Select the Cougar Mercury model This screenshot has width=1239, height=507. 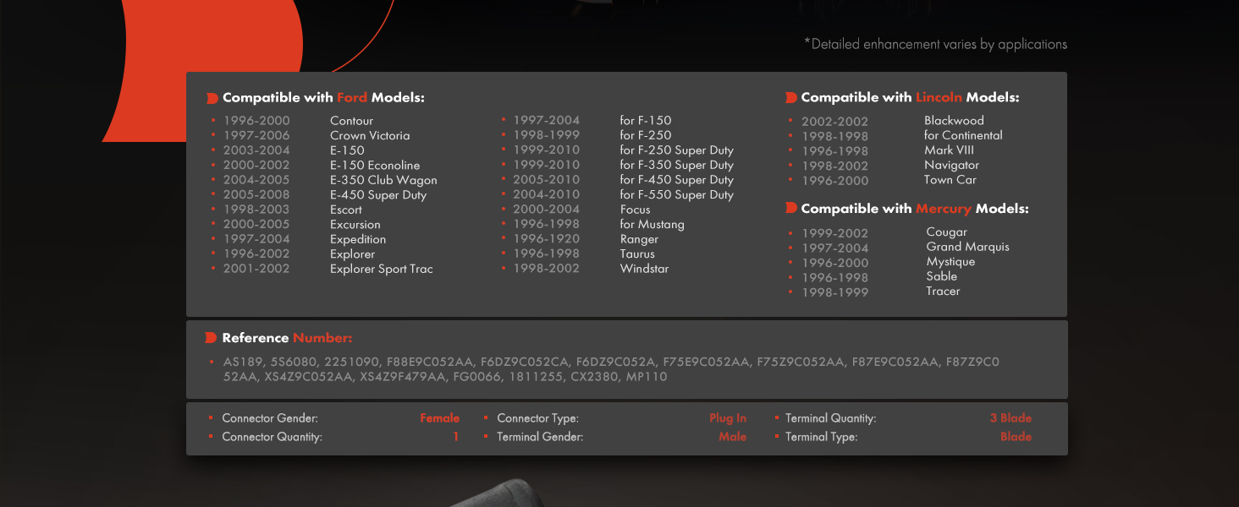click(x=947, y=232)
